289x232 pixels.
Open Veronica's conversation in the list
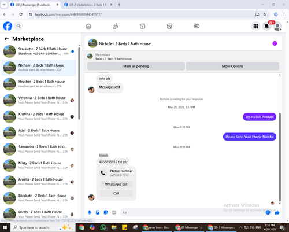[39, 100]
